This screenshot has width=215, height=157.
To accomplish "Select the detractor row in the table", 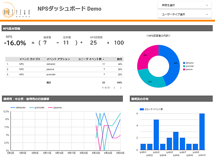I will point(64,64).
